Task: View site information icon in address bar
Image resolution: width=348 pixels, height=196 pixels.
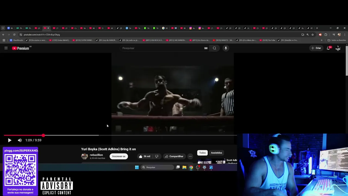Action: [21, 35]
